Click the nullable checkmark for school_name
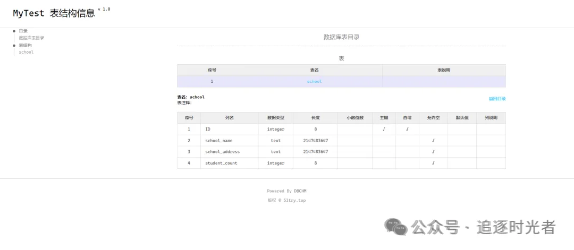 (x=433, y=141)
